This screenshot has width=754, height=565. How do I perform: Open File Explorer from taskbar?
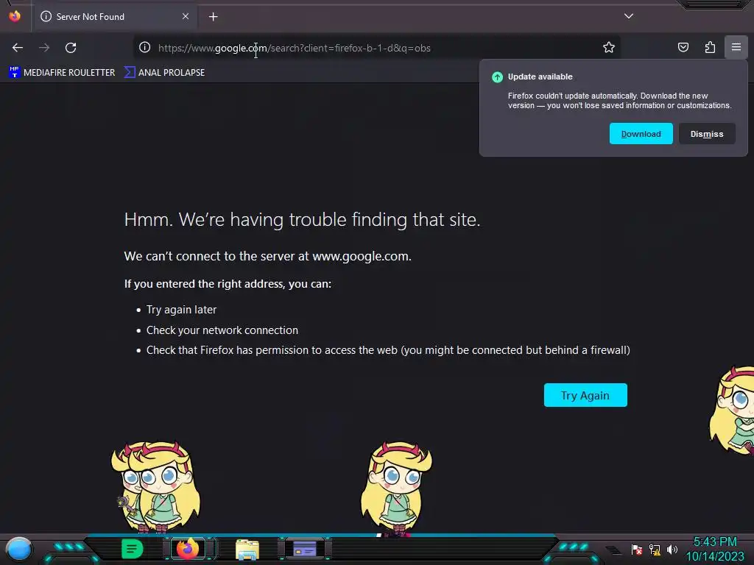coord(247,549)
